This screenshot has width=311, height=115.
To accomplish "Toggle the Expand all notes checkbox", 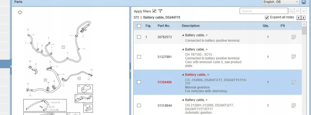I will (x=267, y=18).
